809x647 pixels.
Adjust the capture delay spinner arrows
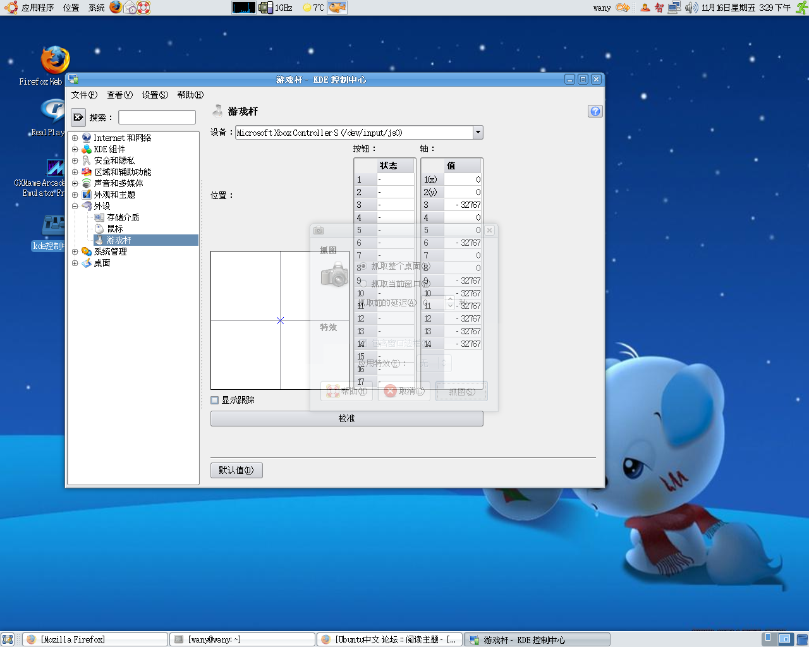click(x=450, y=302)
